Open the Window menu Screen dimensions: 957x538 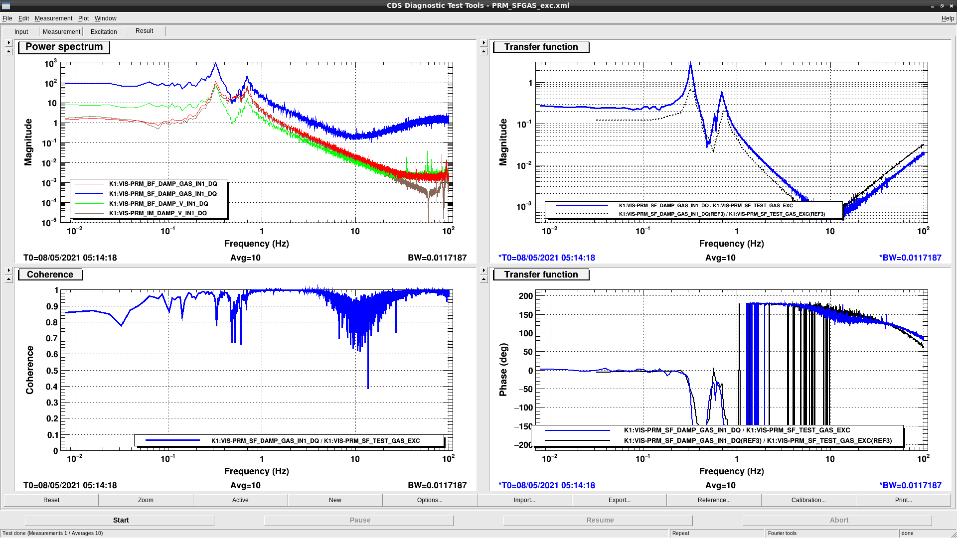pos(105,18)
